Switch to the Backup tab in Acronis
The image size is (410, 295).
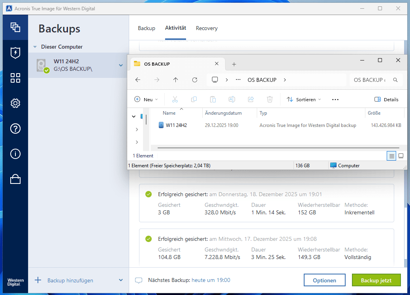(147, 28)
